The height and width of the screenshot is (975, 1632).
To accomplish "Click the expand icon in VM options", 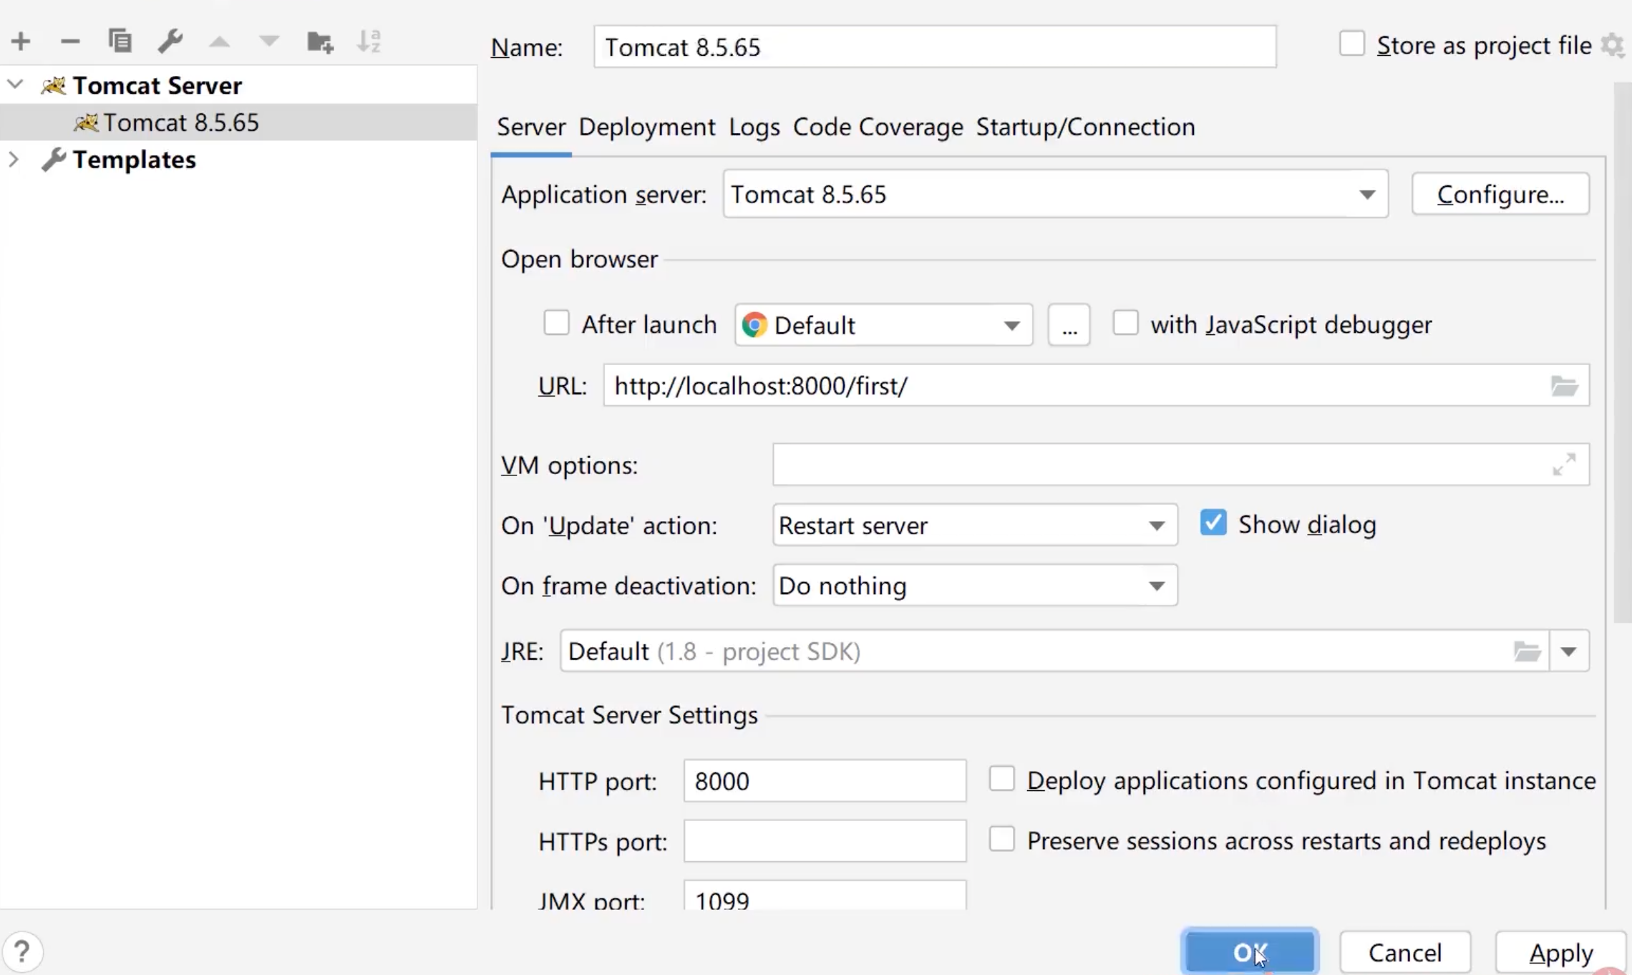I will [x=1564, y=465].
